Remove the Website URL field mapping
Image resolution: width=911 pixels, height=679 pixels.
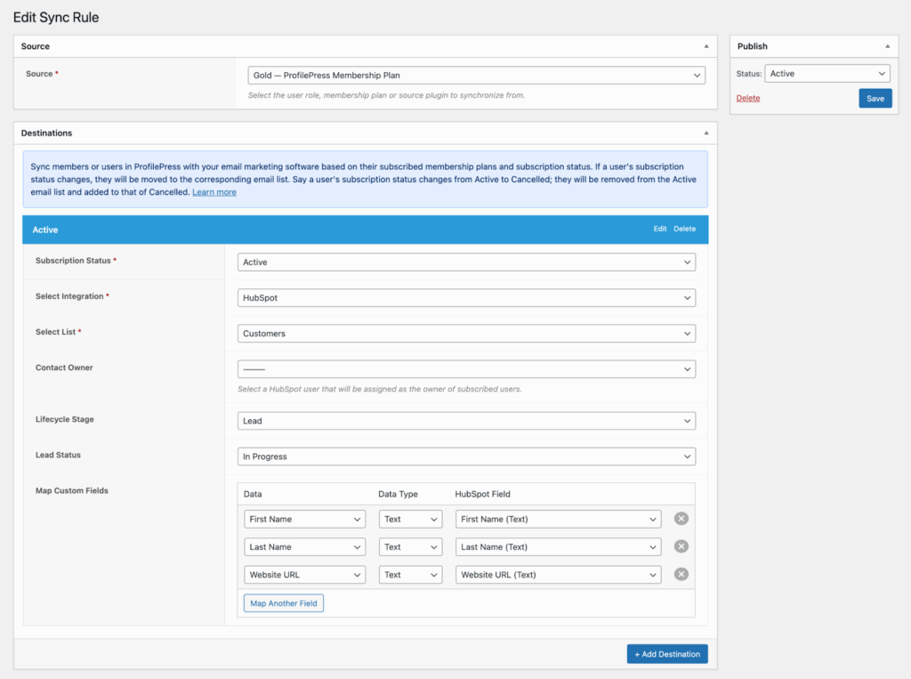tap(681, 574)
